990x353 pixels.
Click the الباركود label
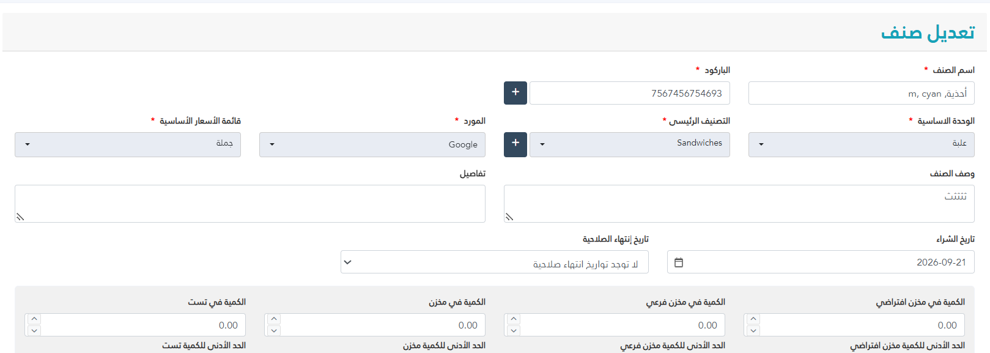click(x=717, y=70)
